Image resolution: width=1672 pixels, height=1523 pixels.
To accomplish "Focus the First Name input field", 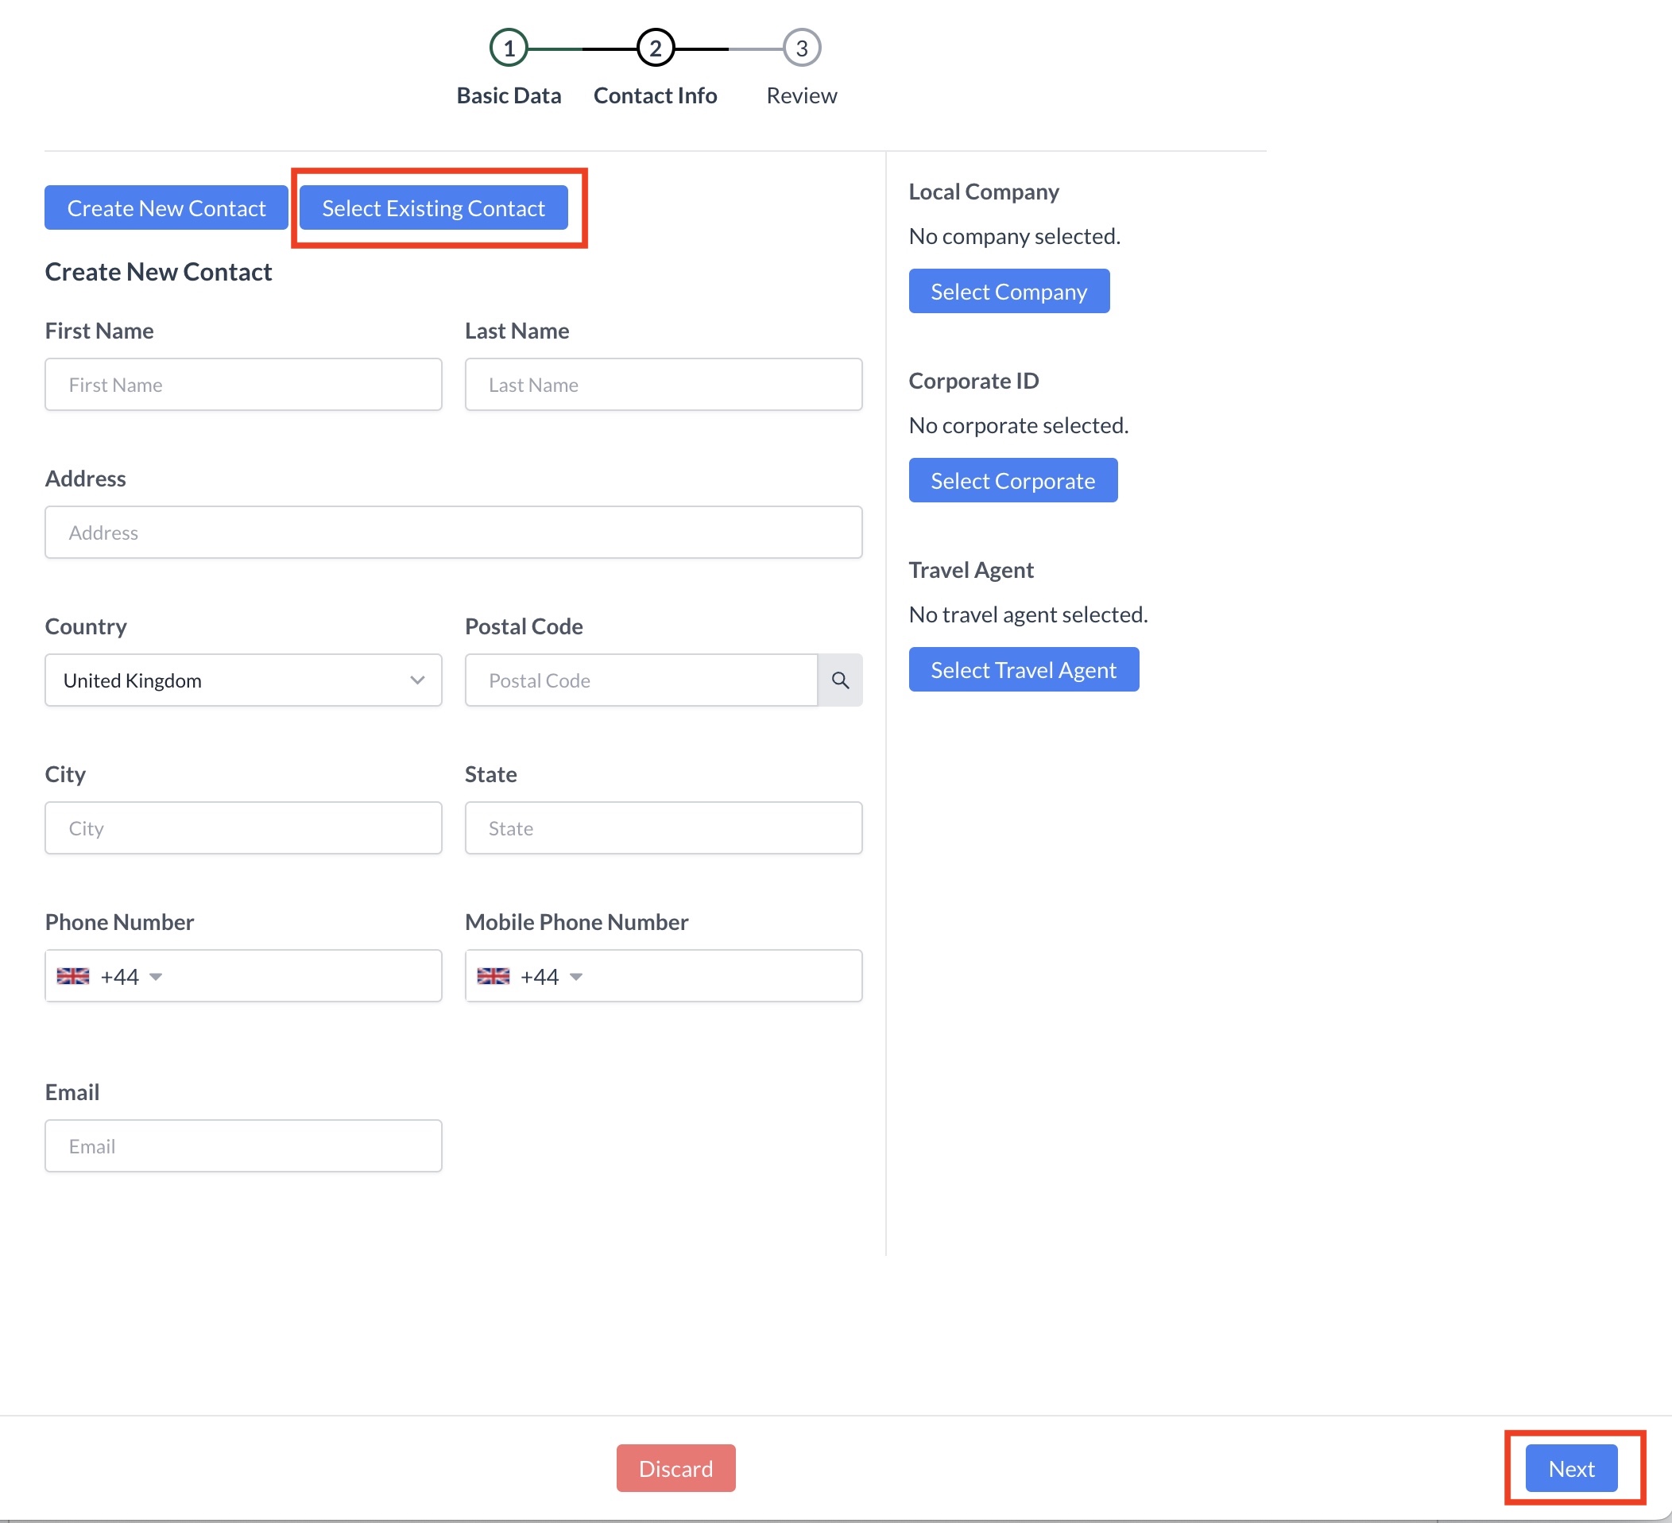I will pos(243,384).
